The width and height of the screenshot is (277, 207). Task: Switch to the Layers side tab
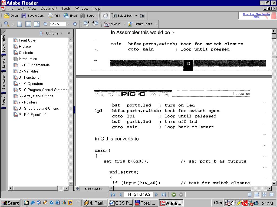[4, 63]
